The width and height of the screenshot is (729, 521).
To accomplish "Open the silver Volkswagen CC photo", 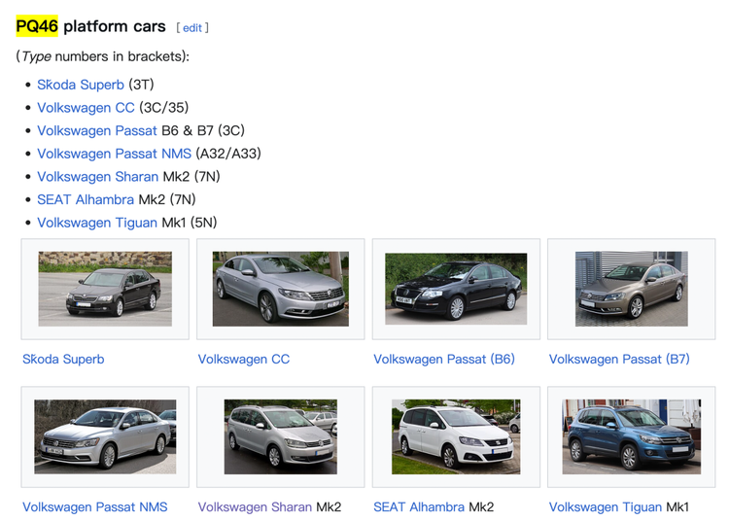I will (280, 289).
